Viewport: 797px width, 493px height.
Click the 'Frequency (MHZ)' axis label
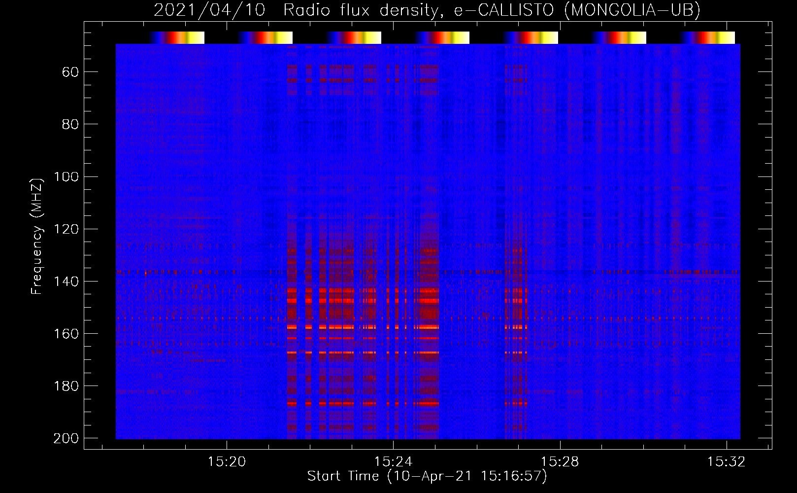click(x=37, y=236)
